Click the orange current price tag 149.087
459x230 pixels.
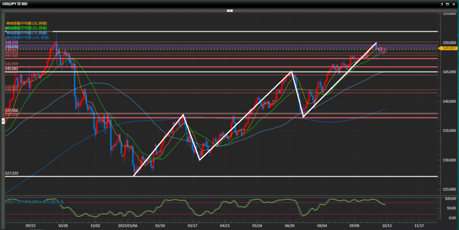point(447,48)
